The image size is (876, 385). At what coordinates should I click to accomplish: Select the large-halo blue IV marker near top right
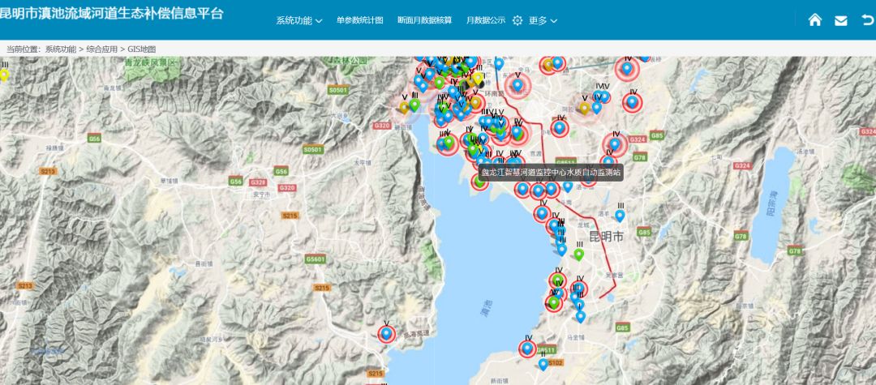[627, 68]
